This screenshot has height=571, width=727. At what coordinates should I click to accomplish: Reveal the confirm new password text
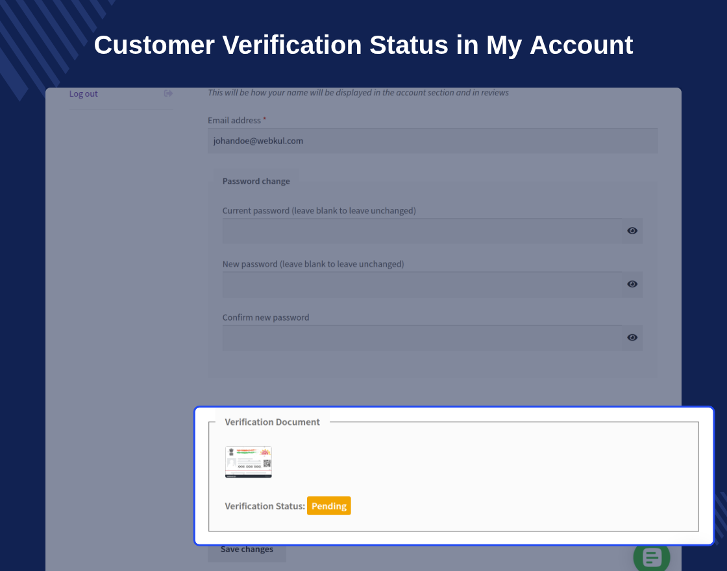point(632,337)
